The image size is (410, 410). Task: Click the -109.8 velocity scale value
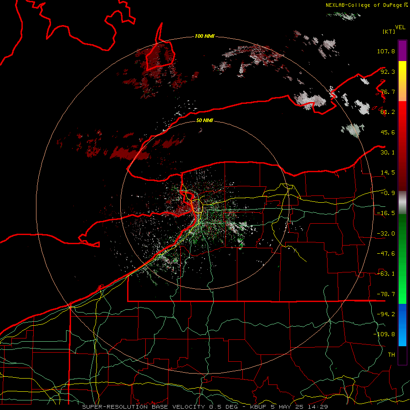(x=384, y=334)
